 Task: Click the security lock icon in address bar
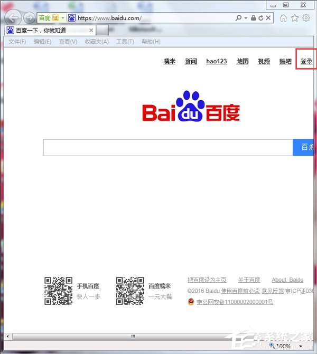[254, 18]
